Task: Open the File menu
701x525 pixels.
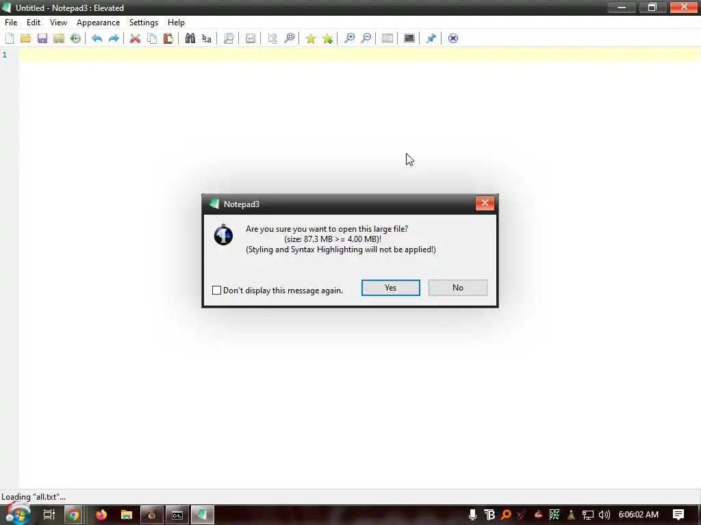Action: click(x=11, y=23)
